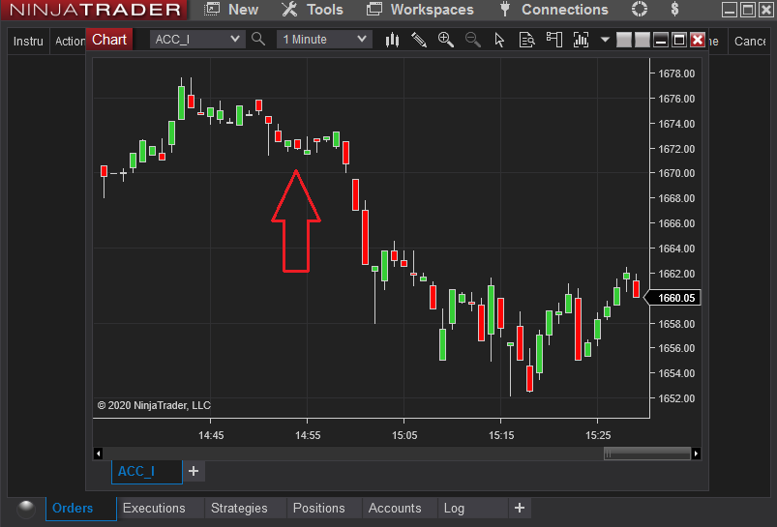Click the 1678.00 price axis label

pyautogui.click(x=676, y=73)
